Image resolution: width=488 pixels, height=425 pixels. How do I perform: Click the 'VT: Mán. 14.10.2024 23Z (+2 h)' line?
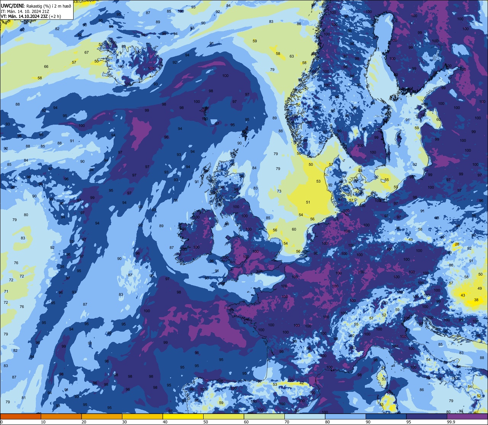30,16
